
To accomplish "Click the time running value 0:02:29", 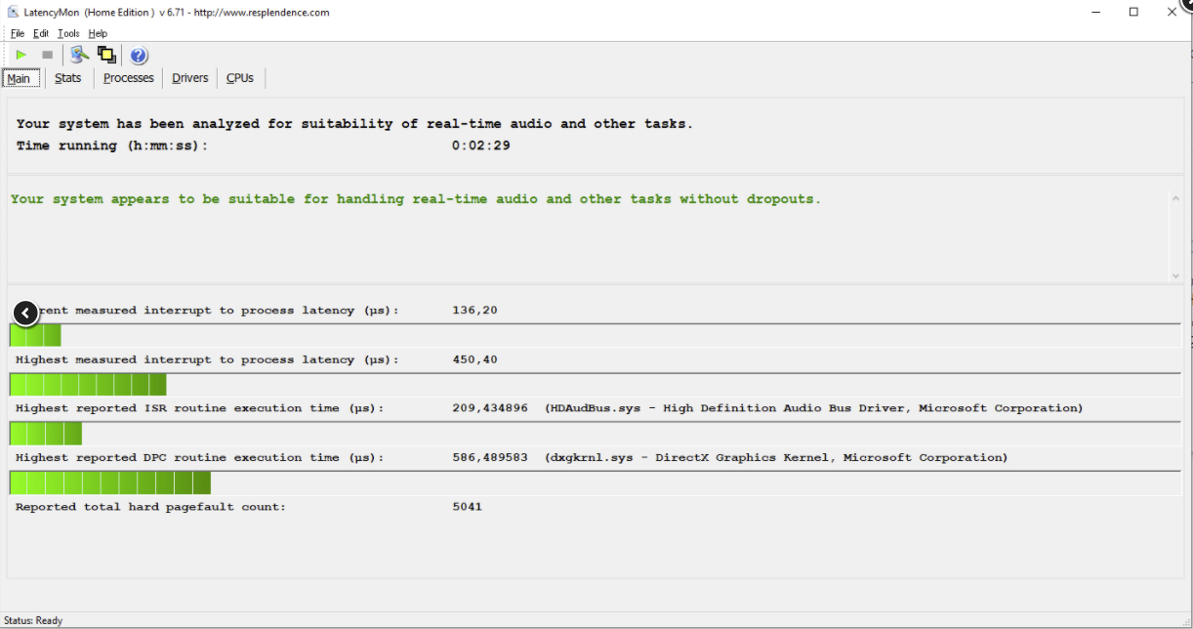I will (x=480, y=146).
